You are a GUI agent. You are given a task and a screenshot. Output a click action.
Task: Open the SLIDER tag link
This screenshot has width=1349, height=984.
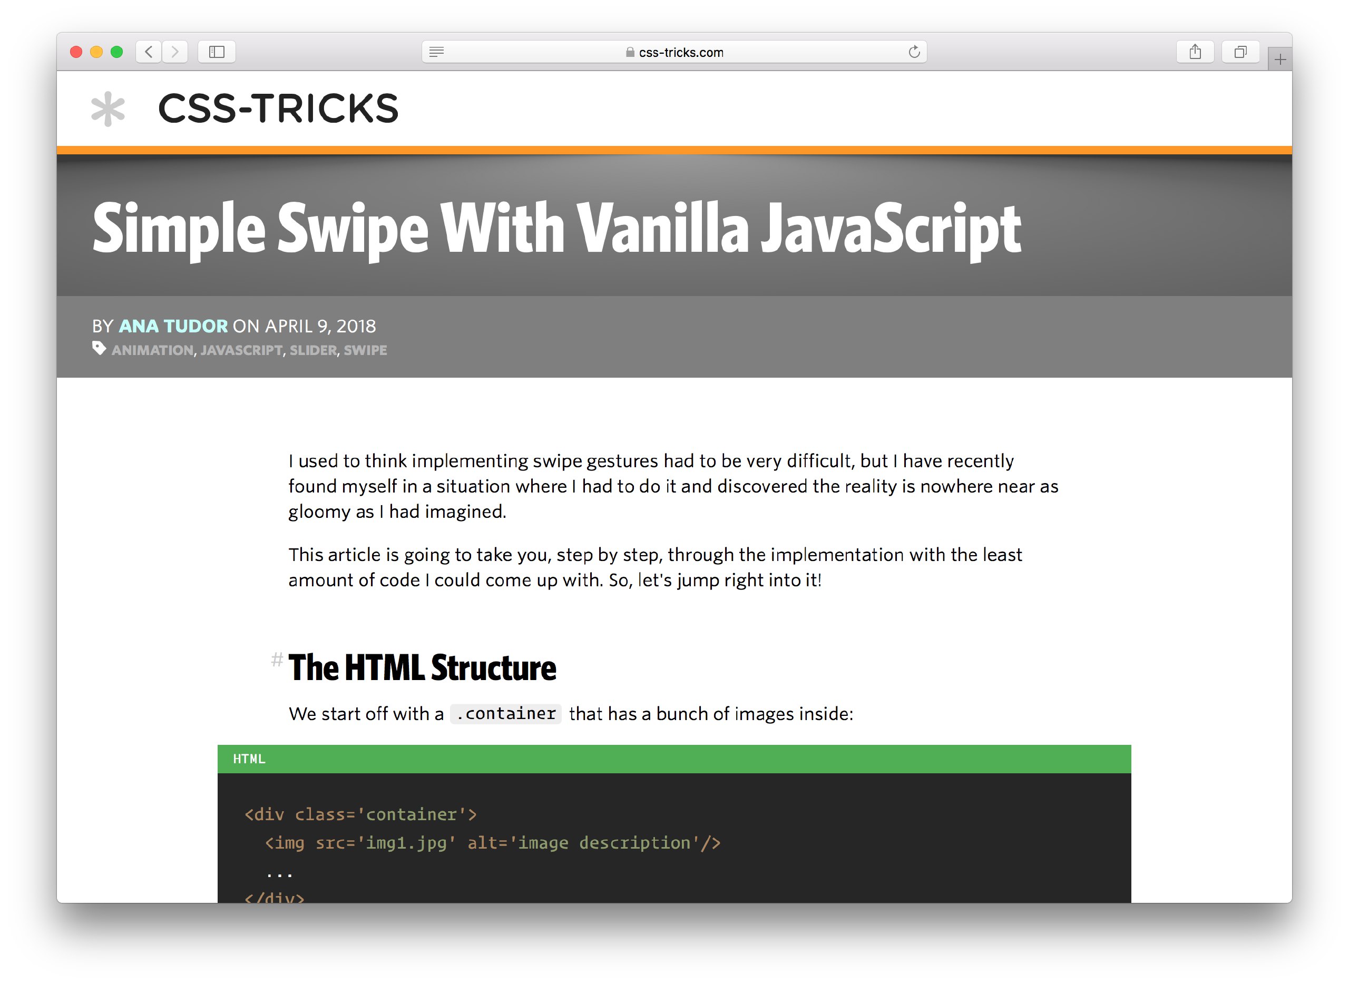[313, 350]
